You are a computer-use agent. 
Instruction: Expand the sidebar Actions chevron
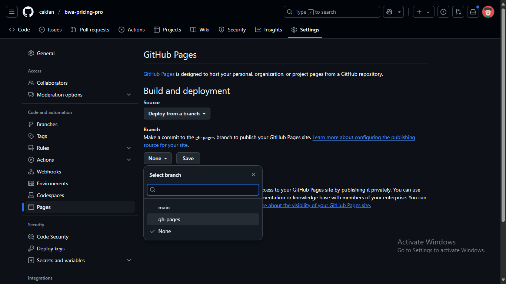click(x=129, y=160)
